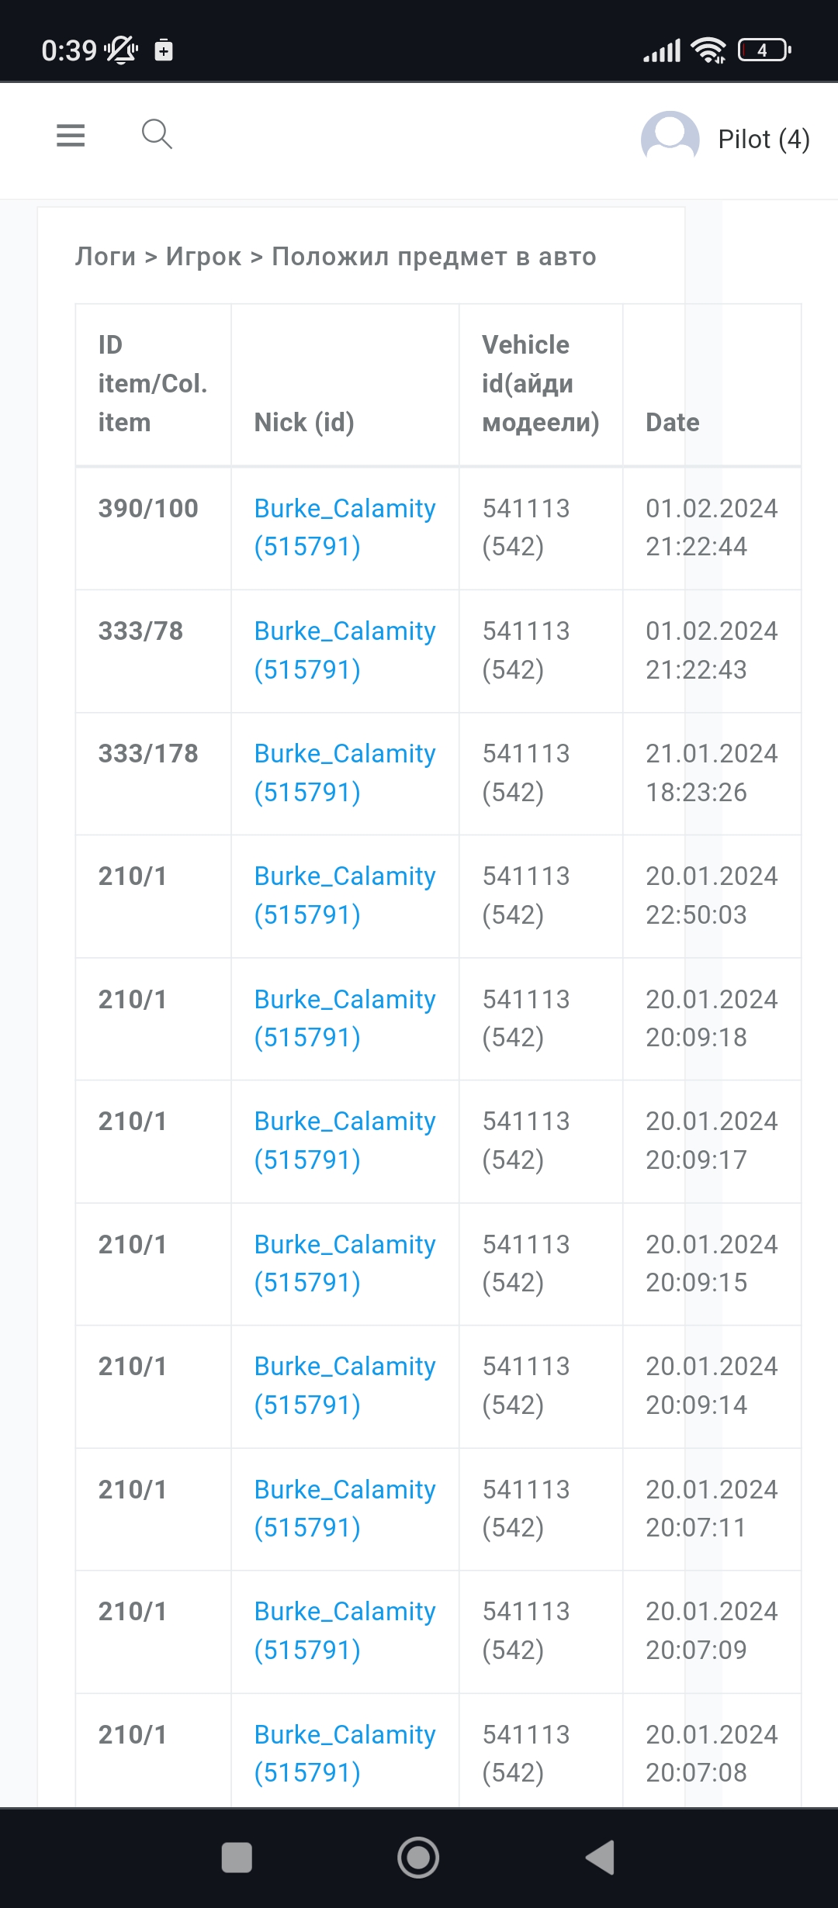This screenshot has width=838, height=1908.
Task: Open Burke_Calamity link in 333/178 row
Action: pos(345,773)
